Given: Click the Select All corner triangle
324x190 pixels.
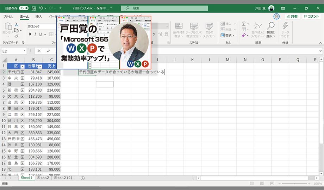Looking at the screenshot, I should pos(4,60).
